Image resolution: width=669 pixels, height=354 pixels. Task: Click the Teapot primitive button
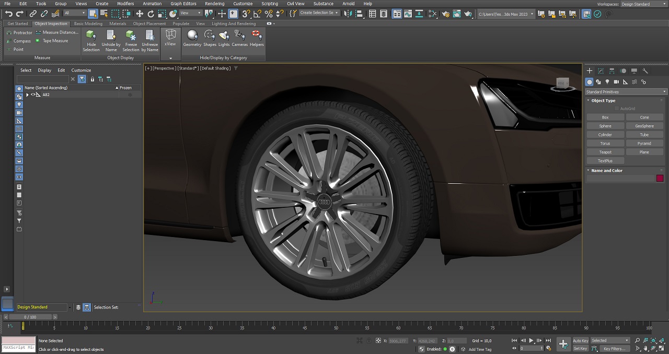click(x=605, y=152)
